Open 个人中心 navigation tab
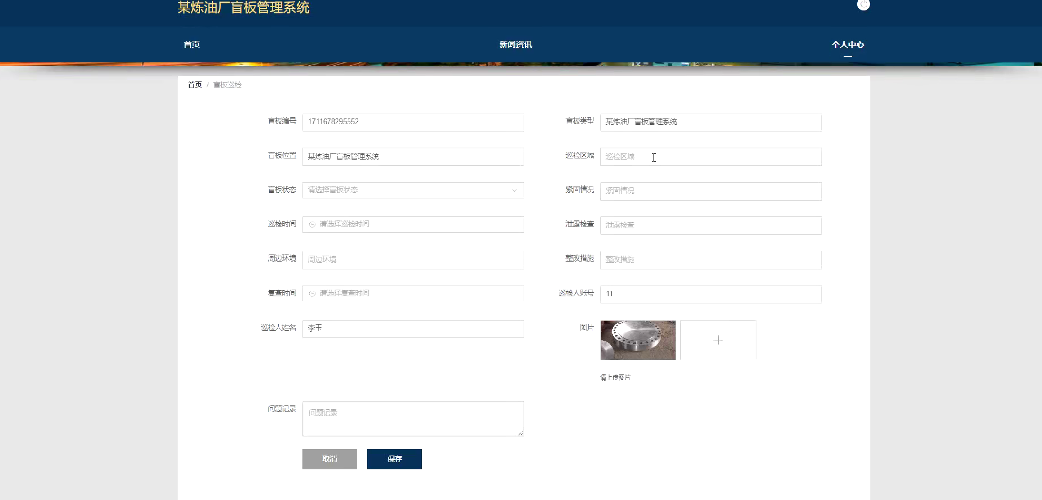This screenshot has width=1042, height=500. [x=847, y=44]
